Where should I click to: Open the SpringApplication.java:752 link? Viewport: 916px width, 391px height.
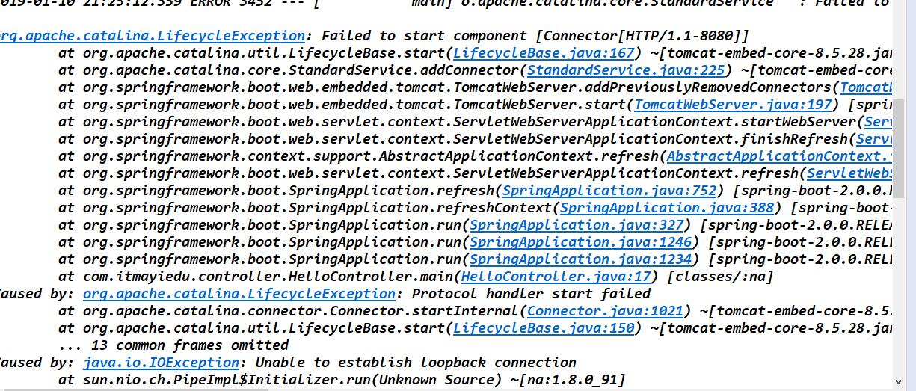(609, 191)
